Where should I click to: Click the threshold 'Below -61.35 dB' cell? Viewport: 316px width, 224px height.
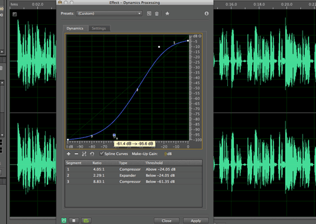[160, 182]
